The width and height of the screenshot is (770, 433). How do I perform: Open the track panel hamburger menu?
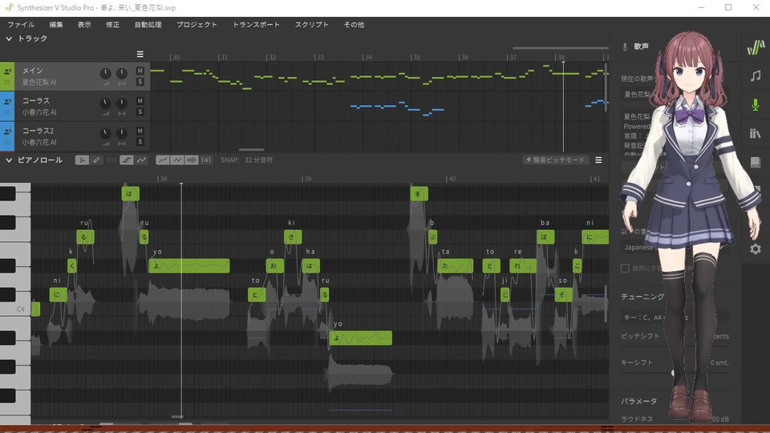point(140,54)
